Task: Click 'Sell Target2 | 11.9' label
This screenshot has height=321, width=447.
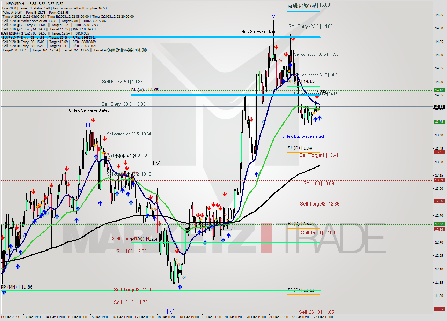Action: click(132, 290)
